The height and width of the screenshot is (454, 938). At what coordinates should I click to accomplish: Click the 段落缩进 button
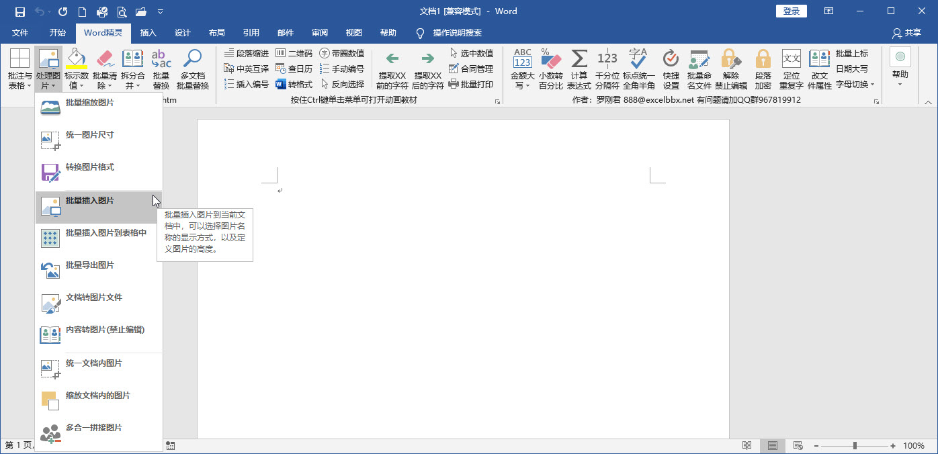(x=247, y=53)
